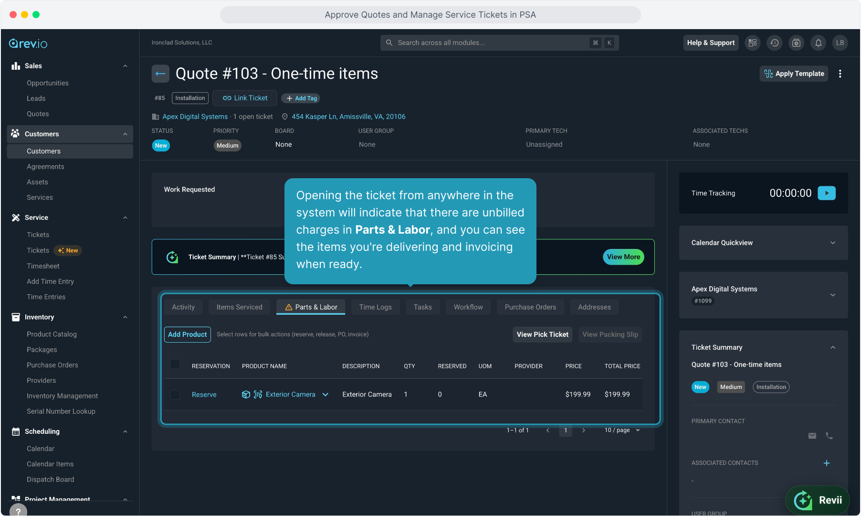Screen dimensions: 861x516
Task: Collapse the Sales sidebar section
Action: point(125,66)
